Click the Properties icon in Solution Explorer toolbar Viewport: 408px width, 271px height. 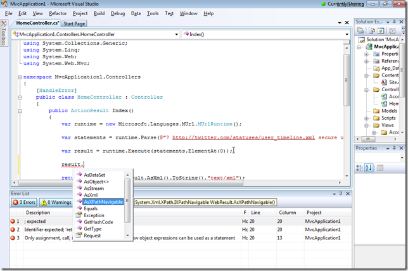tap(360, 30)
